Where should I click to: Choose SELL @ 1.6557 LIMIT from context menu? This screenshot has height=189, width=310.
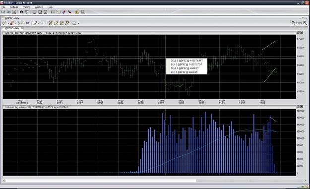pos(186,61)
